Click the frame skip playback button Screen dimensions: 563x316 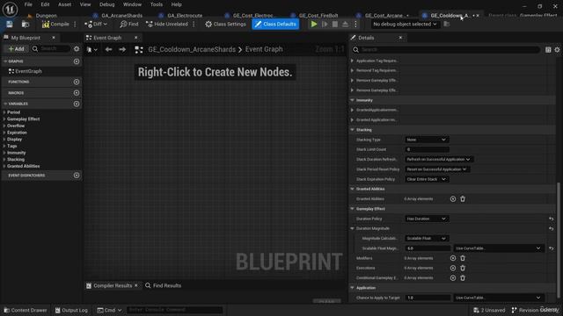coord(325,24)
